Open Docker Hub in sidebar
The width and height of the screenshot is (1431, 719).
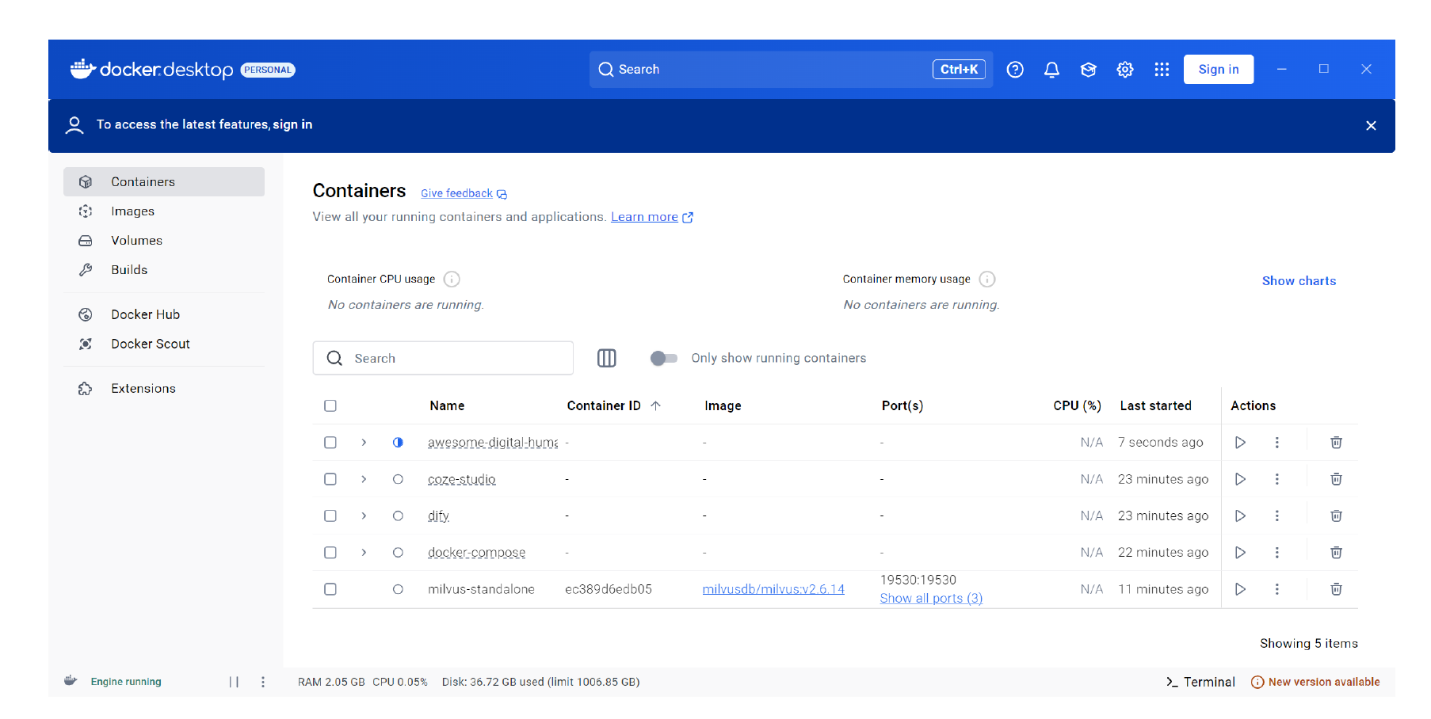click(164, 314)
